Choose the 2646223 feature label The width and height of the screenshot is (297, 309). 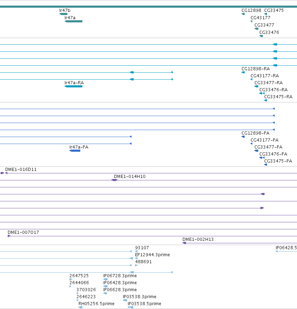(86, 297)
